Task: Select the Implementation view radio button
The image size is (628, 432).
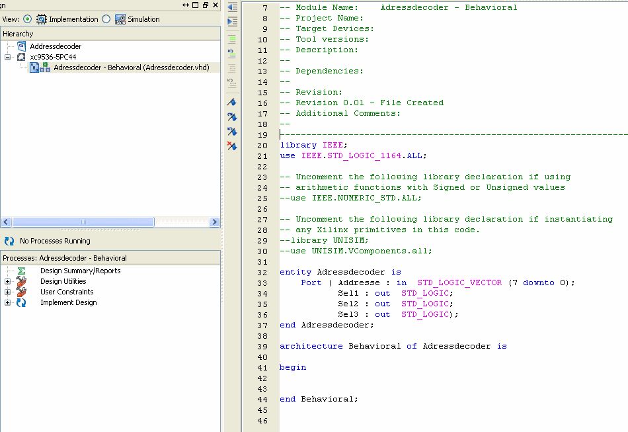Action: (x=27, y=19)
